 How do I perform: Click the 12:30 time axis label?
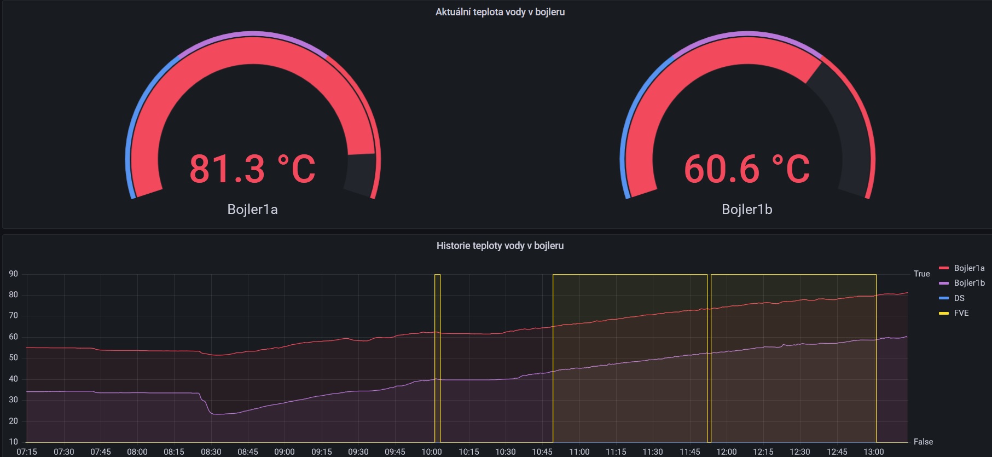[x=800, y=452]
